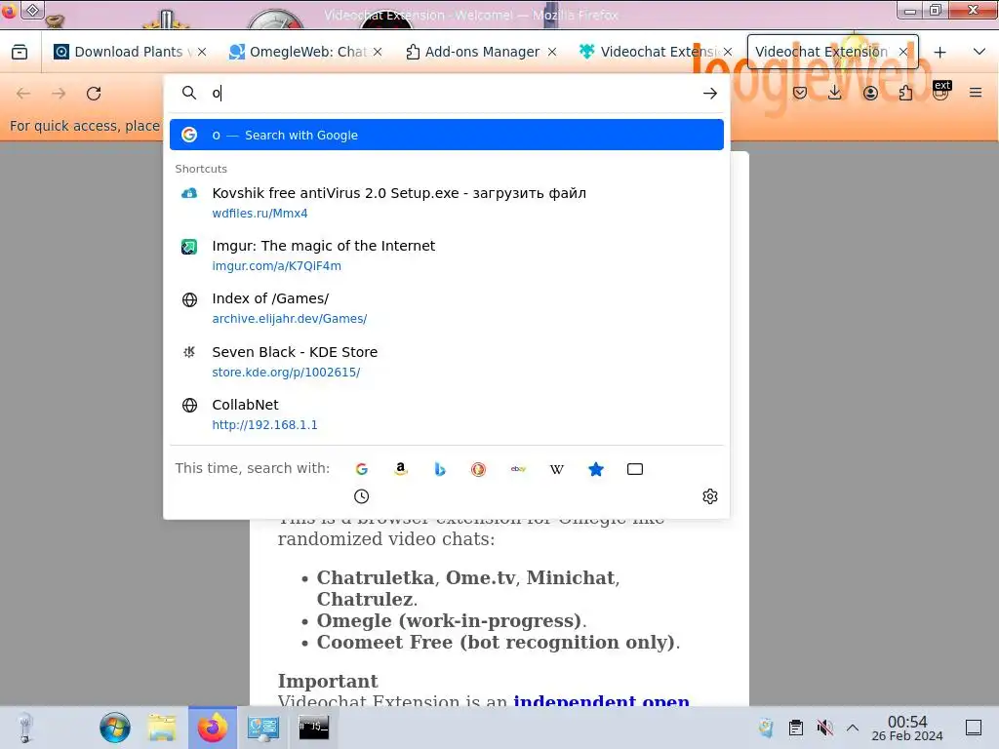Click the 'wdfiles.ru/Mmx4' URL text
The width and height of the screenshot is (999, 749).
[260, 214]
